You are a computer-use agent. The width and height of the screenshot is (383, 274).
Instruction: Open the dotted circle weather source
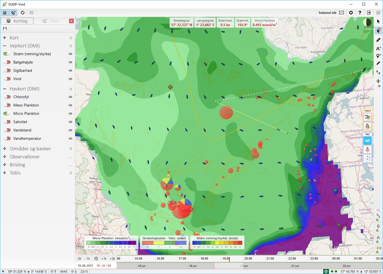click(x=367, y=159)
